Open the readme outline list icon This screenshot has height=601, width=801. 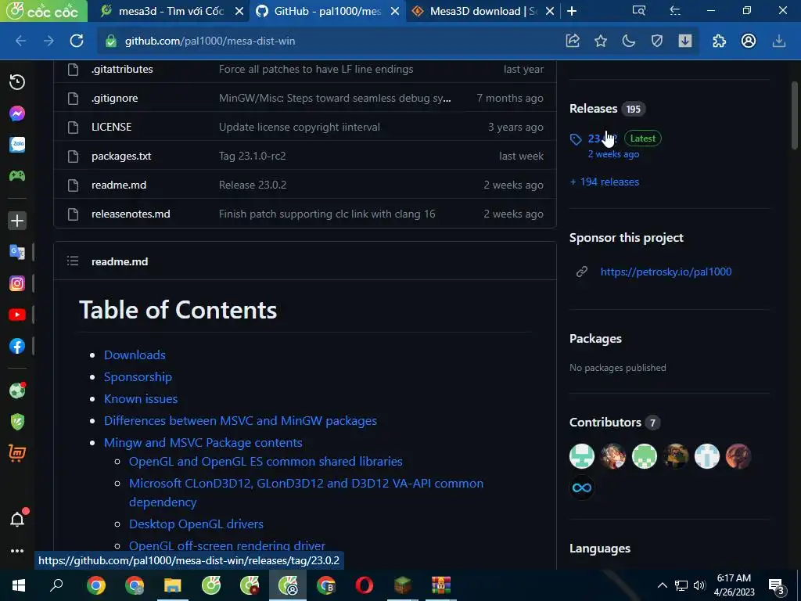click(73, 261)
